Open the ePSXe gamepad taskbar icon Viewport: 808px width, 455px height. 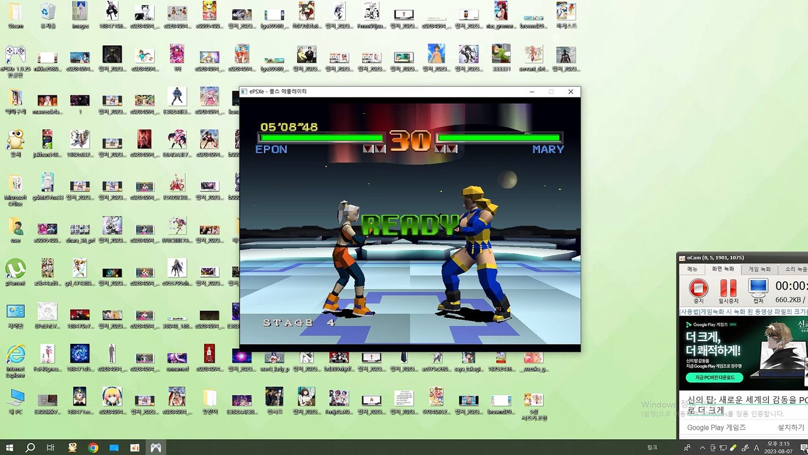pyautogui.click(x=156, y=447)
